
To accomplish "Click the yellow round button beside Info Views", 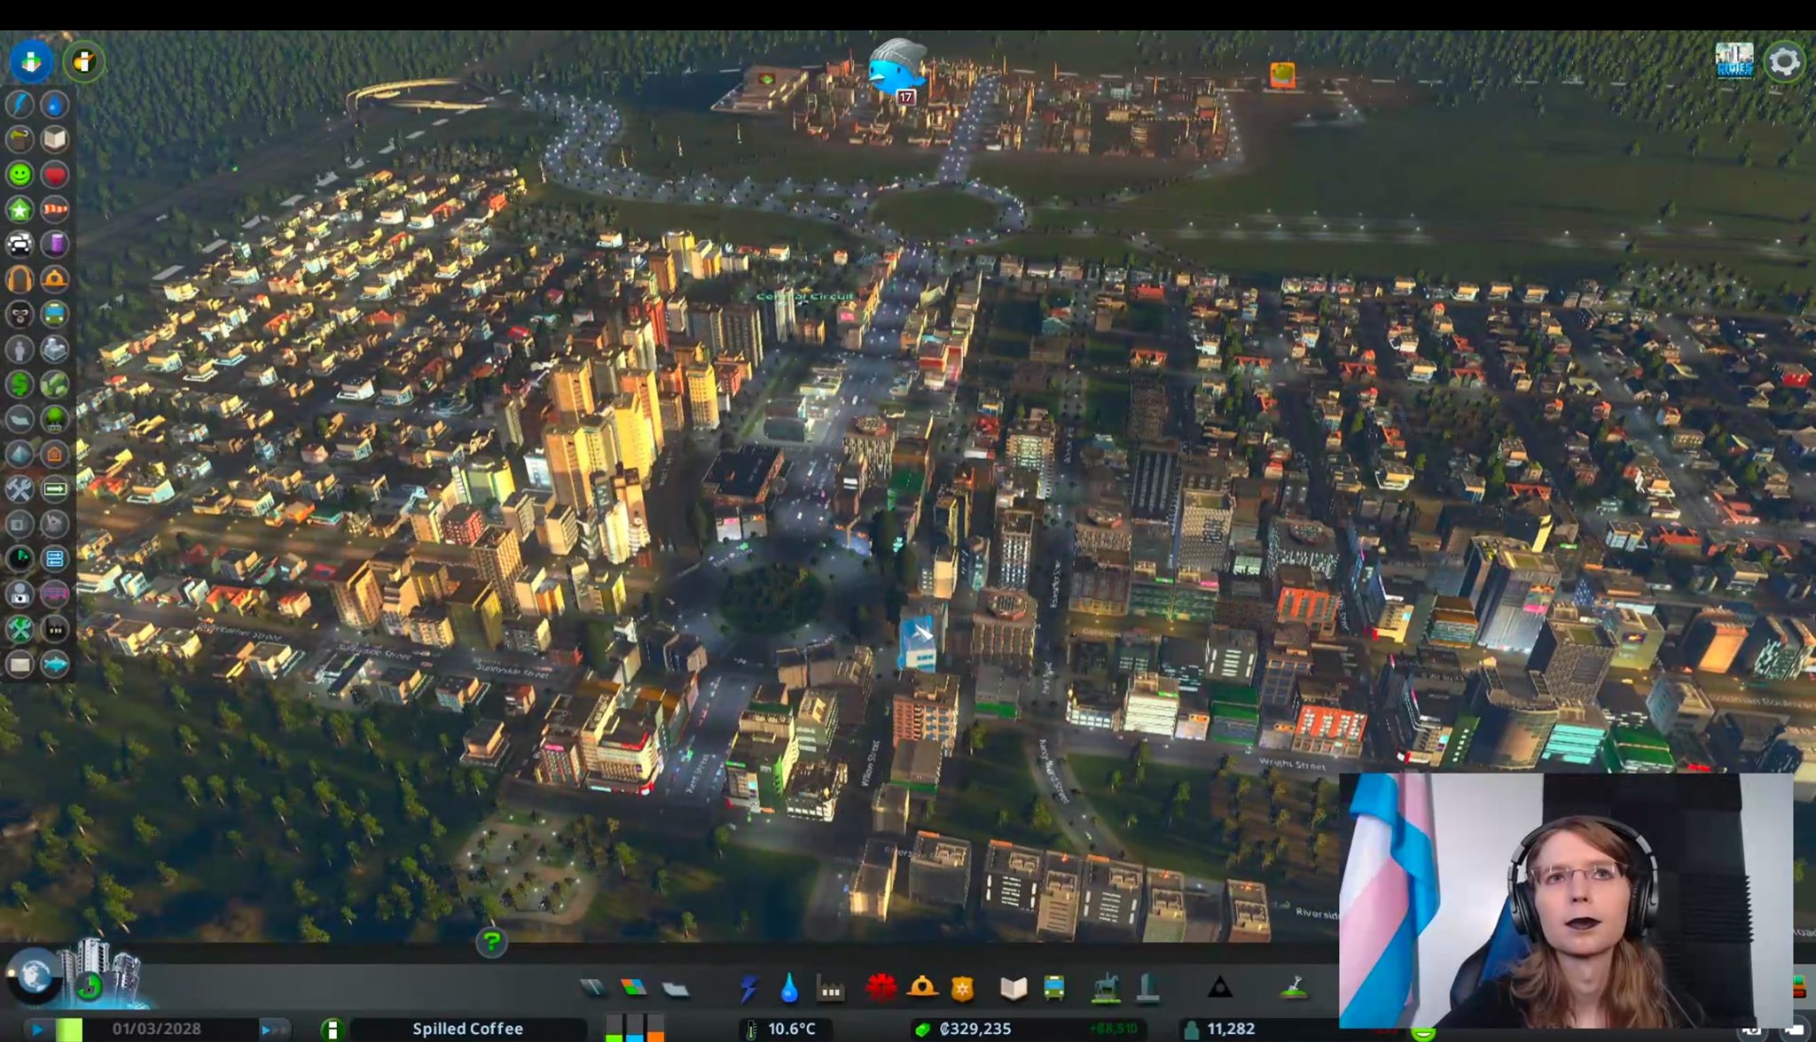I will [84, 62].
